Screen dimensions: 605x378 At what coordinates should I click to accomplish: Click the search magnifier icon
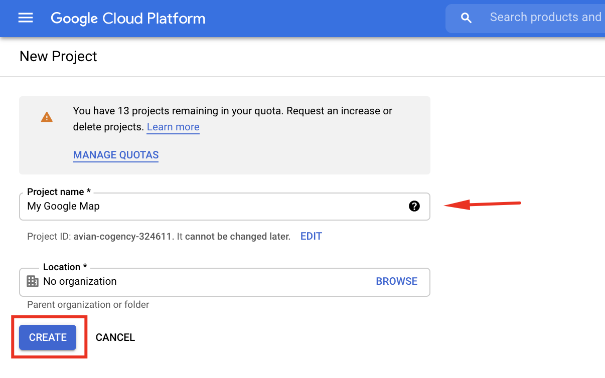point(466,18)
